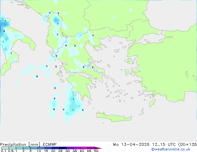Click the 25–30 mm dark navy swatch
This screenshot has height=152, width=197.
coord(62,148)
